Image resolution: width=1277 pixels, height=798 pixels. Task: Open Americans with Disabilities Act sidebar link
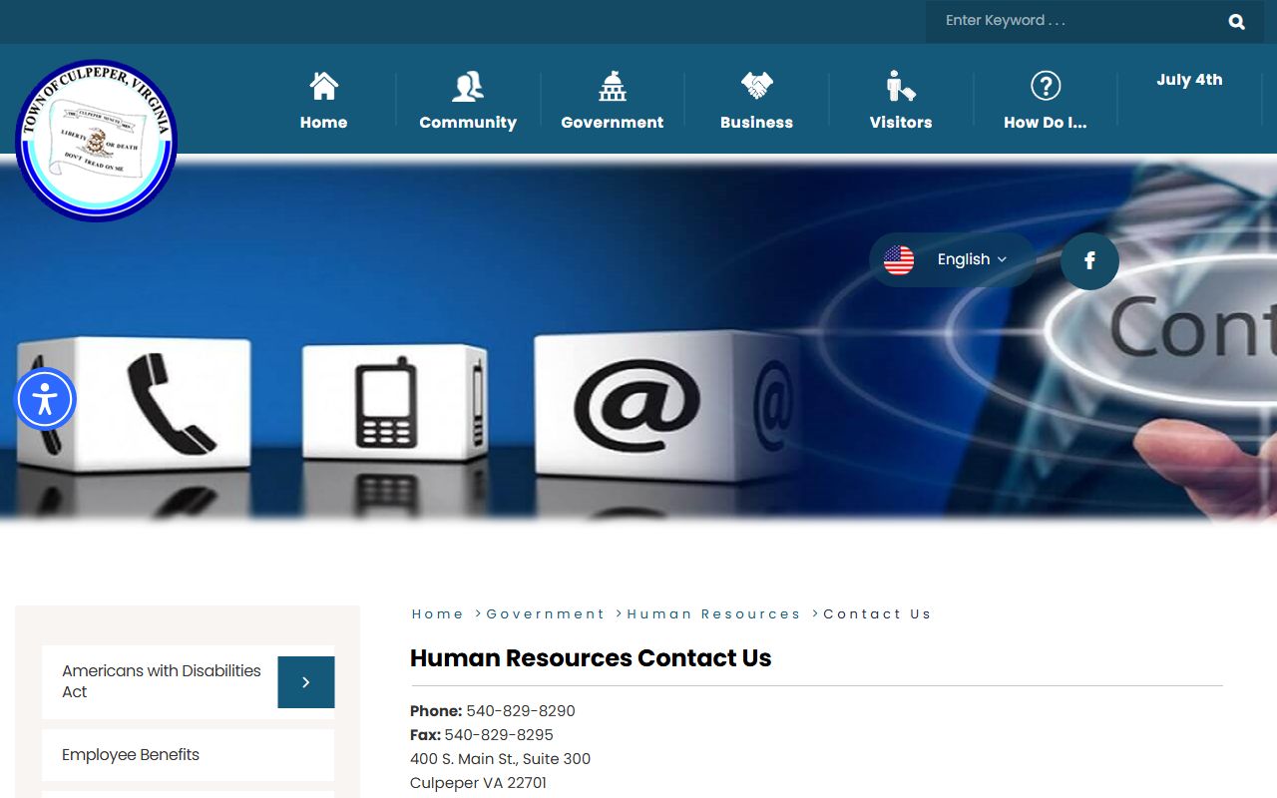[161, 681]
